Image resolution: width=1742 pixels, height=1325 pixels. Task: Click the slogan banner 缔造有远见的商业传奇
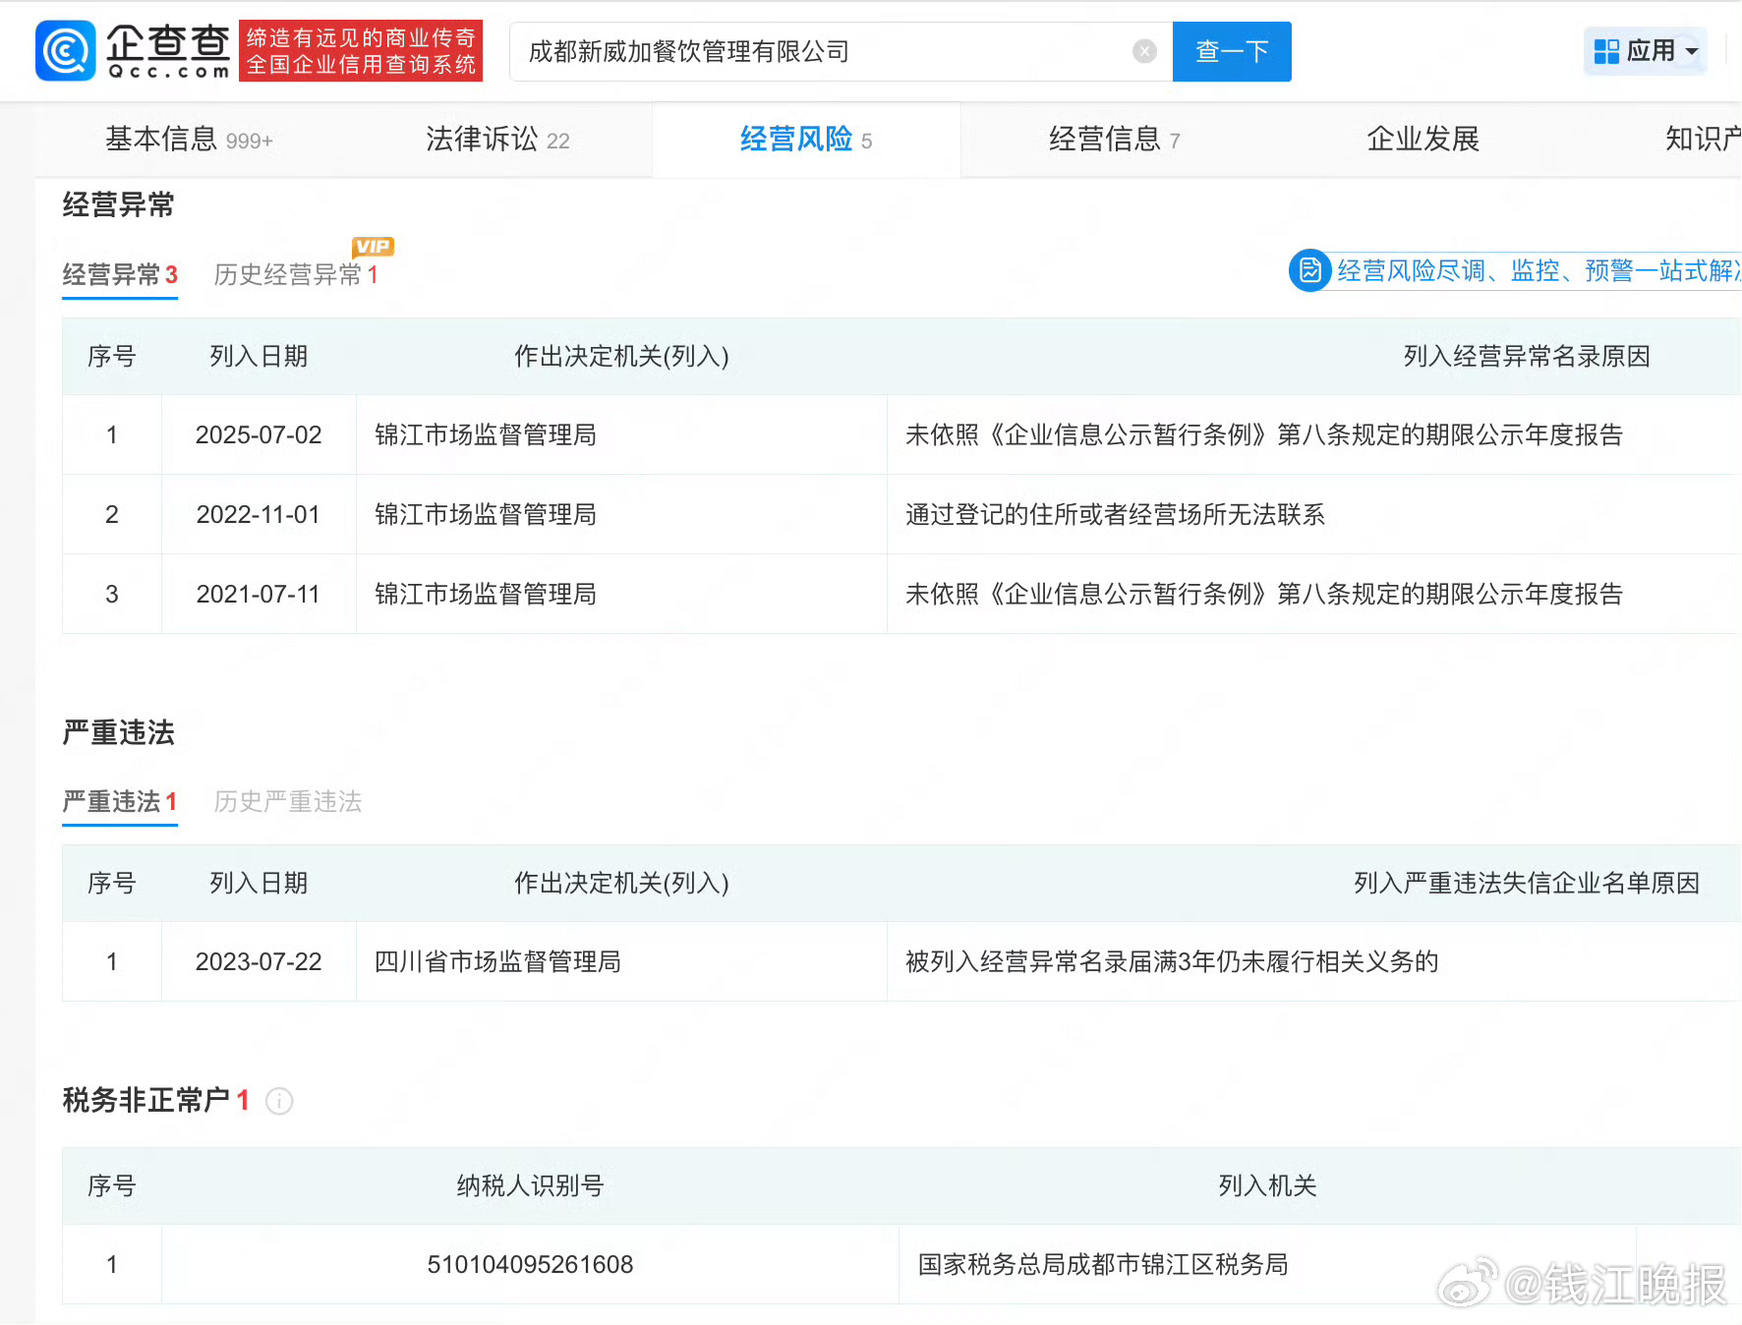tap(361, 50)
